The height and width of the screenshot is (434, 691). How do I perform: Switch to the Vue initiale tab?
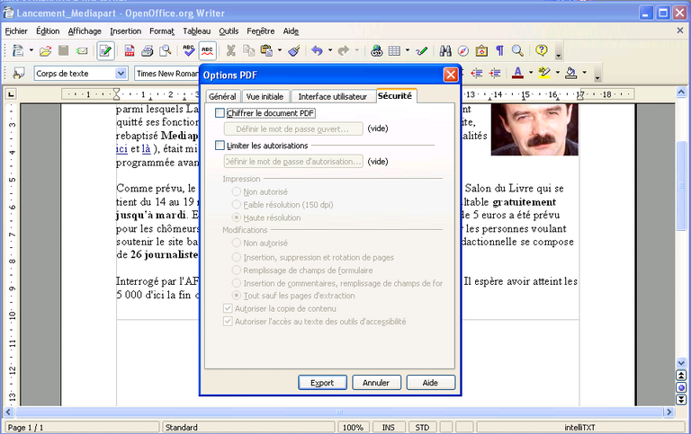[x=265, y=96]
